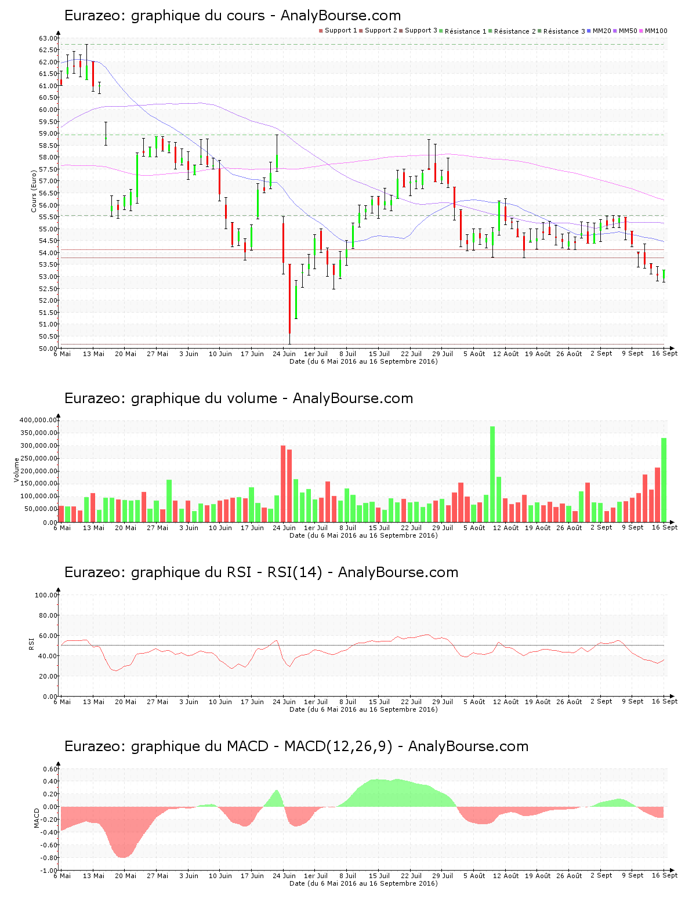Click the 100.00 RSI axis value
This screenshot has height=899, width=696.
coord(46,595)
